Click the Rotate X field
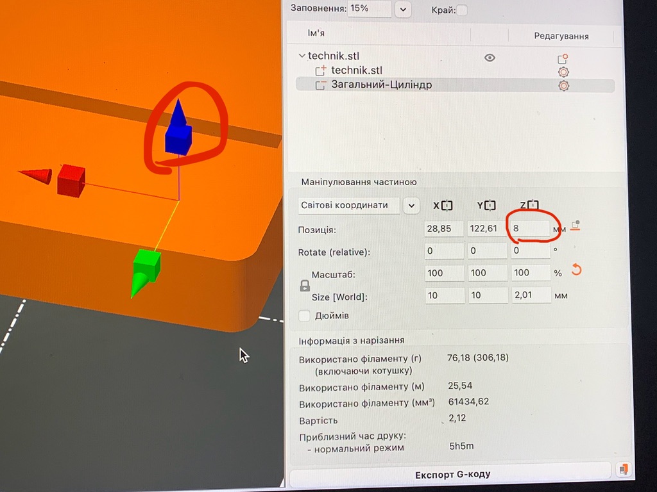 [x=444, y=251]
